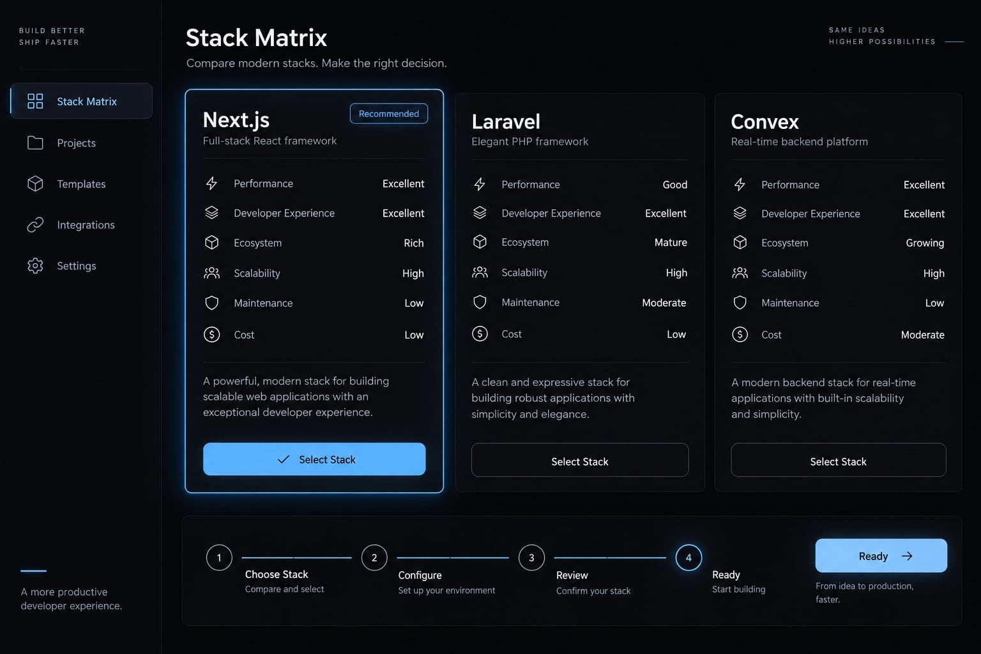
Task: Click Laravel Scalability people icon
Action: click(480, 272)
